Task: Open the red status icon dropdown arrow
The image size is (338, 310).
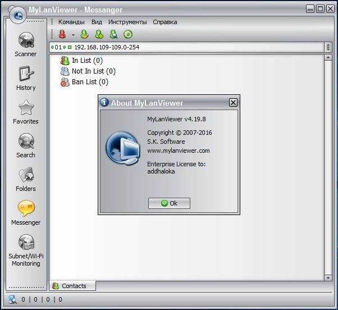Action: coord(74,35)
